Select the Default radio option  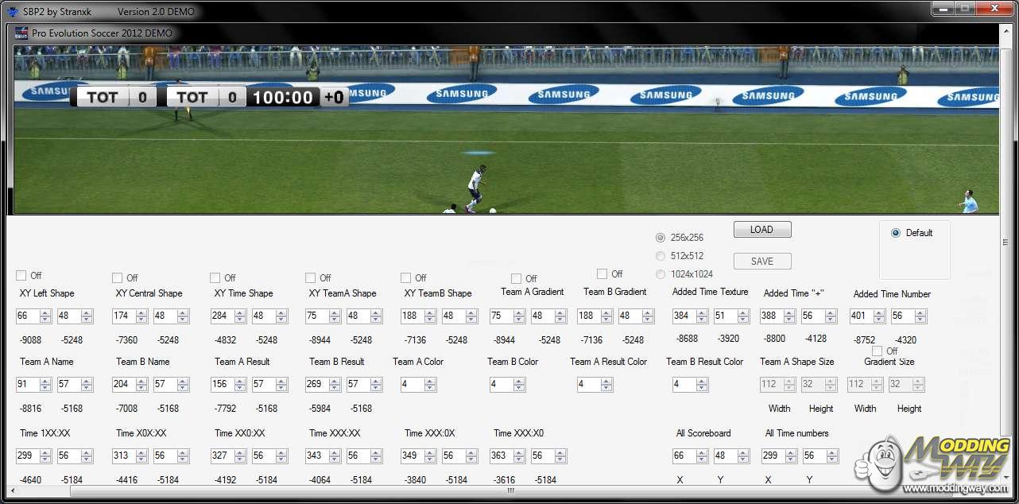896,233
